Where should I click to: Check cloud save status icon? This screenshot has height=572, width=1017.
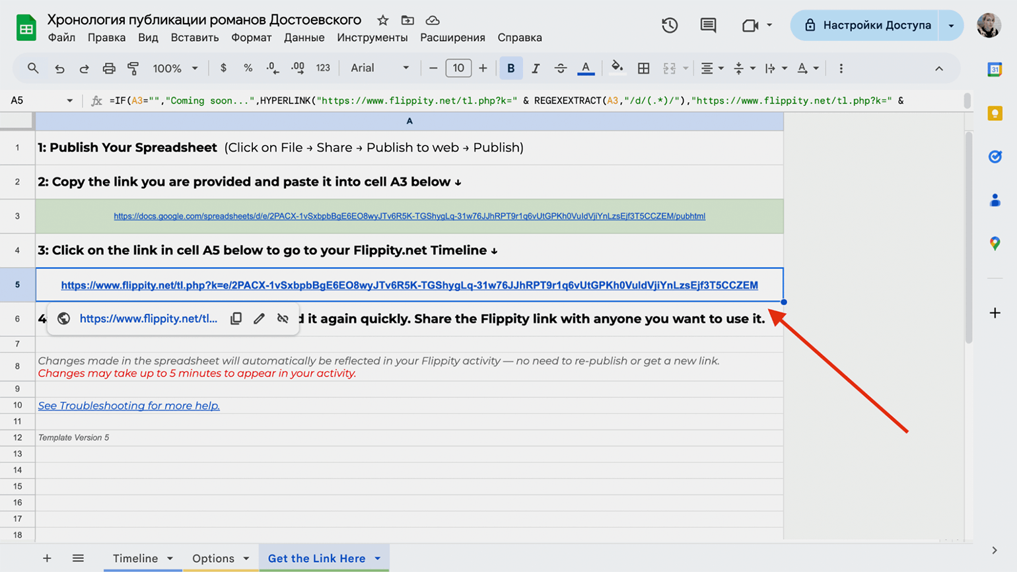tap(433, 20)
